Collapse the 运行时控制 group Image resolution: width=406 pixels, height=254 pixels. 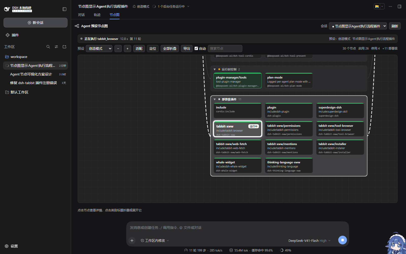tap(215, 69)
